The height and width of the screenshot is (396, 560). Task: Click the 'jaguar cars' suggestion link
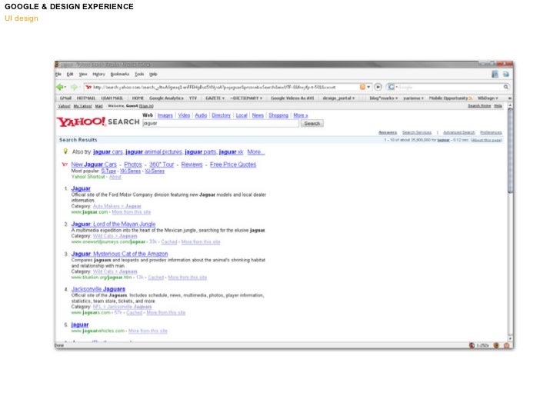pyautogui.click(x=108, y=151)
